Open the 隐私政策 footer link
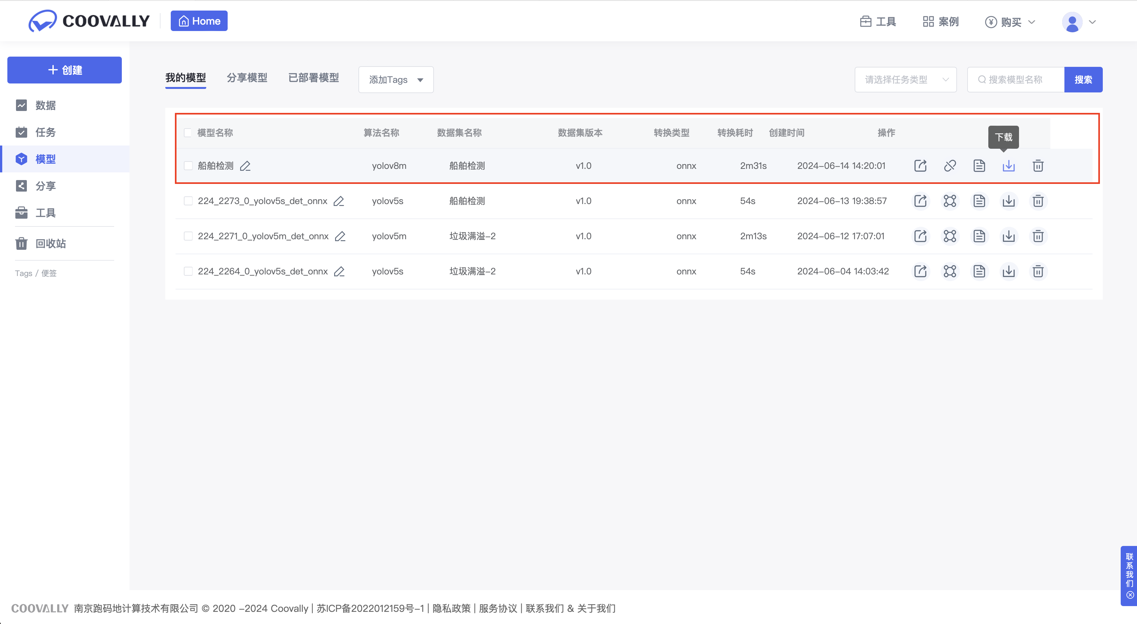 (451, 609)
